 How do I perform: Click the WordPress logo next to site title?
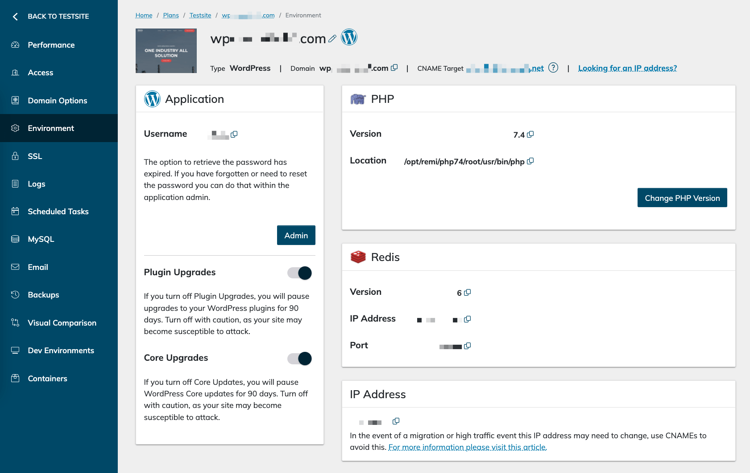pos(349,37)
